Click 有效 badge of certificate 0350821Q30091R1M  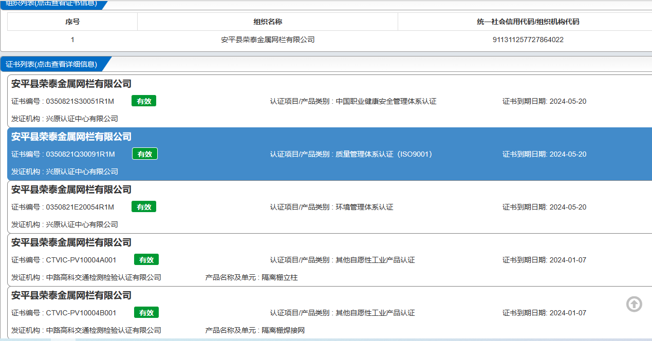[145, 154]
